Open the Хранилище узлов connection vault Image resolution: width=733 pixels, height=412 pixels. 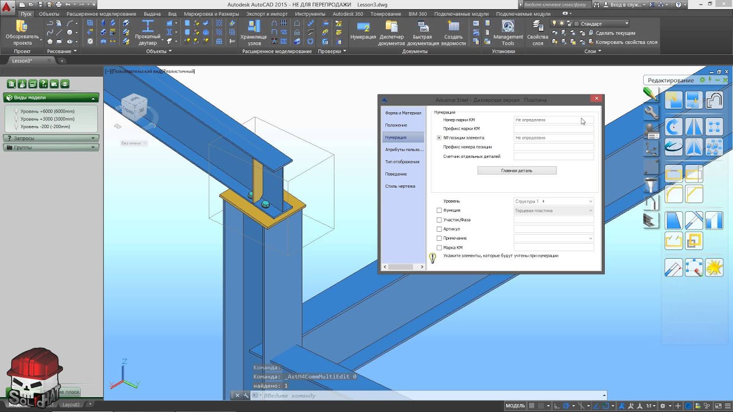253,33
